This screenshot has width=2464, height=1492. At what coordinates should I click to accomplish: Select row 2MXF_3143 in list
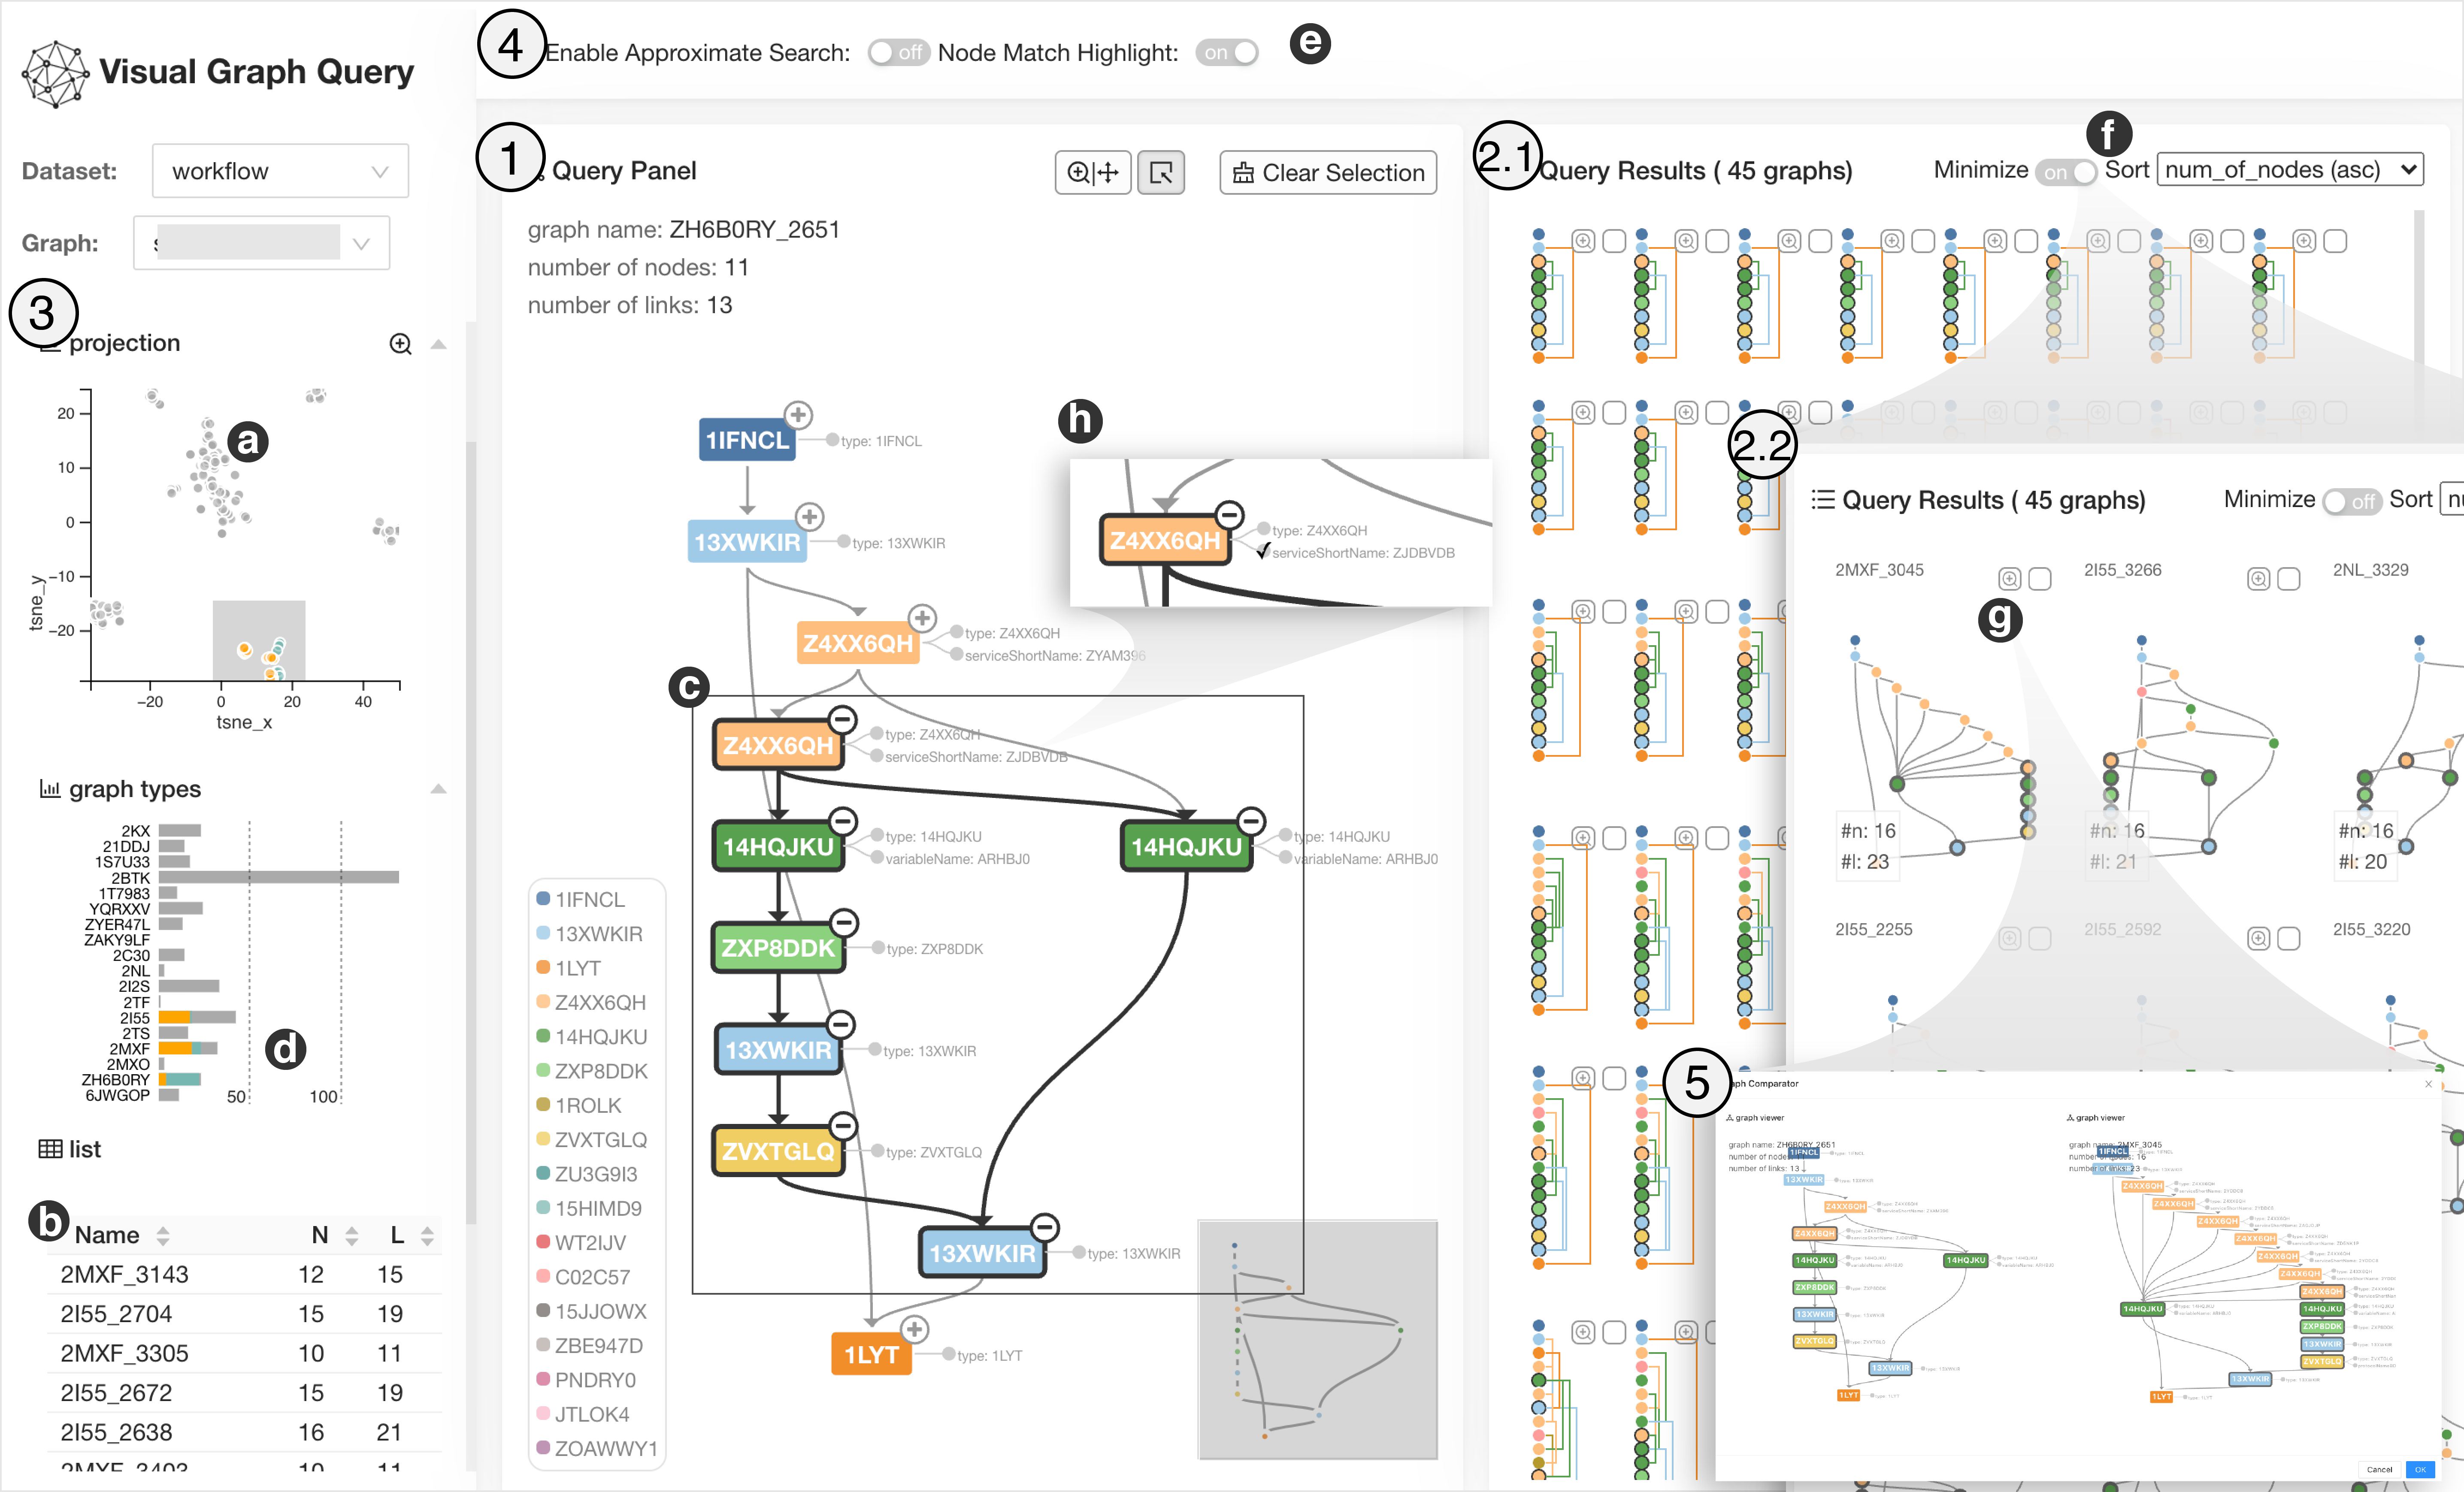click(x=245, y=1274)
